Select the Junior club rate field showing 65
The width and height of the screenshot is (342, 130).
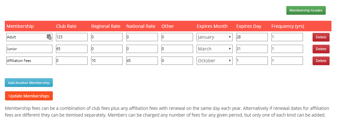tap(72, 49)
